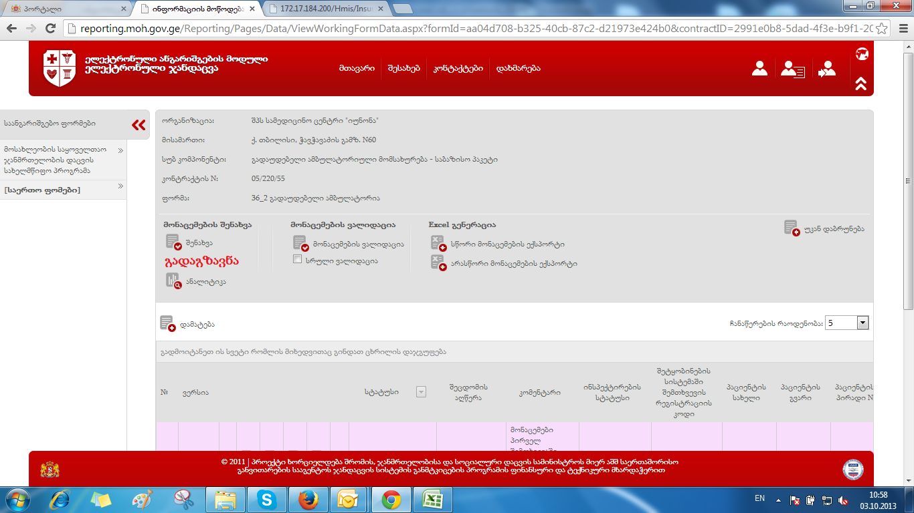914x513 pixels.
Task: Collapse sidebar with red double-chevron icon
Action: click(139, 124)
